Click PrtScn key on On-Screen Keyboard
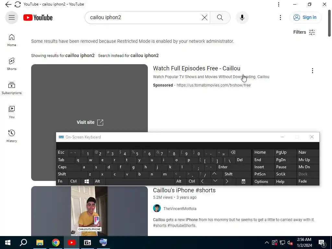The width and height of the screenshot is (332, 249). click(263, 174)
